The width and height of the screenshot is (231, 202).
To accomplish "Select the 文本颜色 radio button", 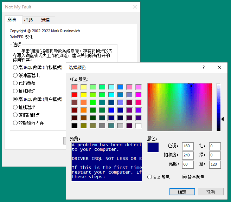I will click(150, 177).
